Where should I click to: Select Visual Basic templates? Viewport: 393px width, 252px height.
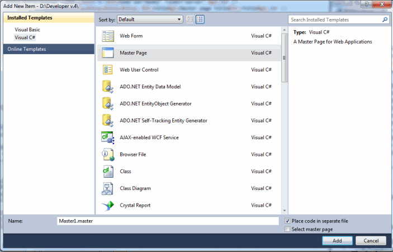coord(27,30)
